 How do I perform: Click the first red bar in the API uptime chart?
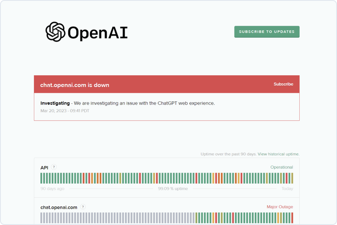pos(84,178)
